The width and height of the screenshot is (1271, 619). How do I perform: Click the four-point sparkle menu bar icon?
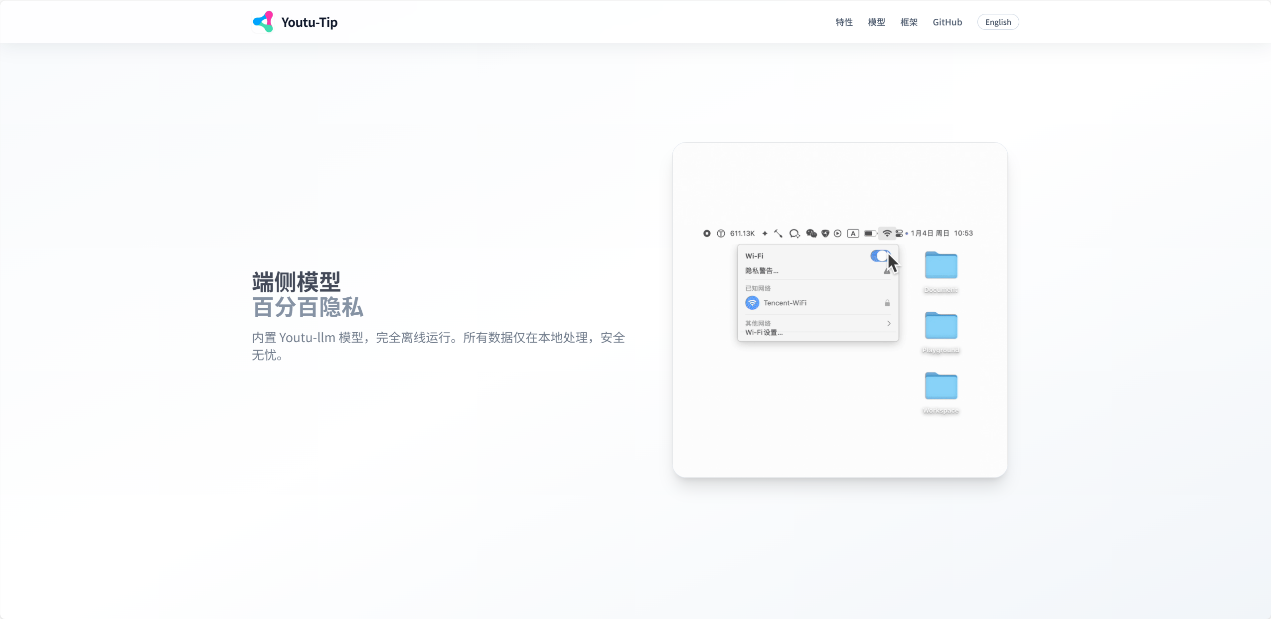pyautogui.click(x=765, y=233)
